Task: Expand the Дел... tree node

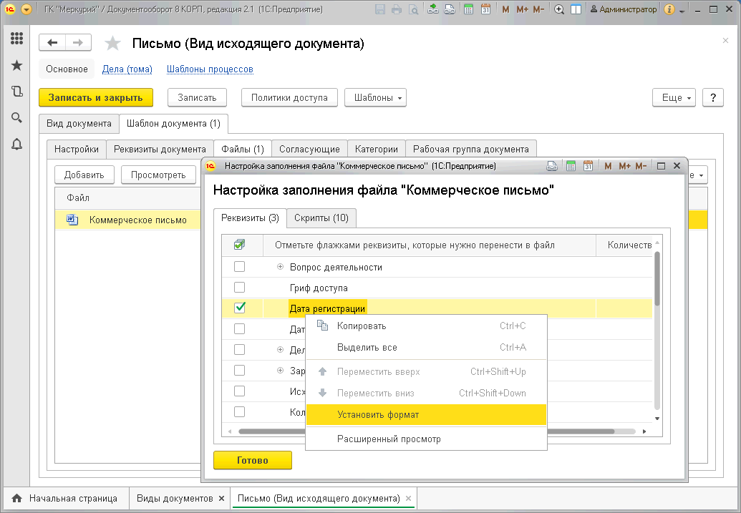Action: tap(280, 350)
